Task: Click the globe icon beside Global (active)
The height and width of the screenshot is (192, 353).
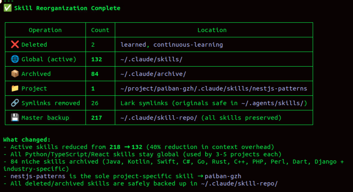Action: coord(15,59)
